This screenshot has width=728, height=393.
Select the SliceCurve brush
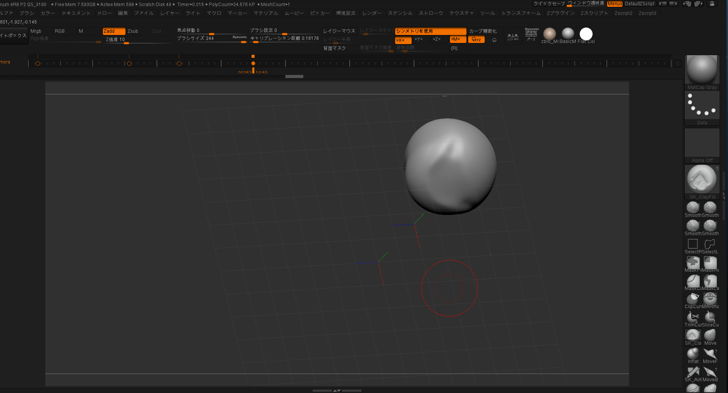(x=710, y=319)
